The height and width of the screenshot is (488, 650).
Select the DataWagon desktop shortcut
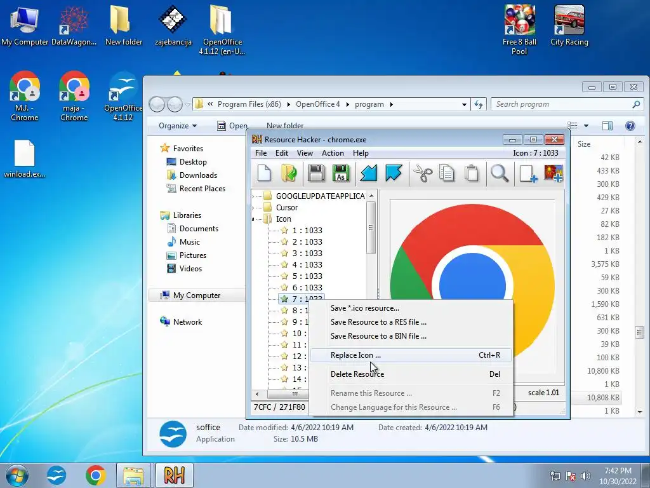74,25
